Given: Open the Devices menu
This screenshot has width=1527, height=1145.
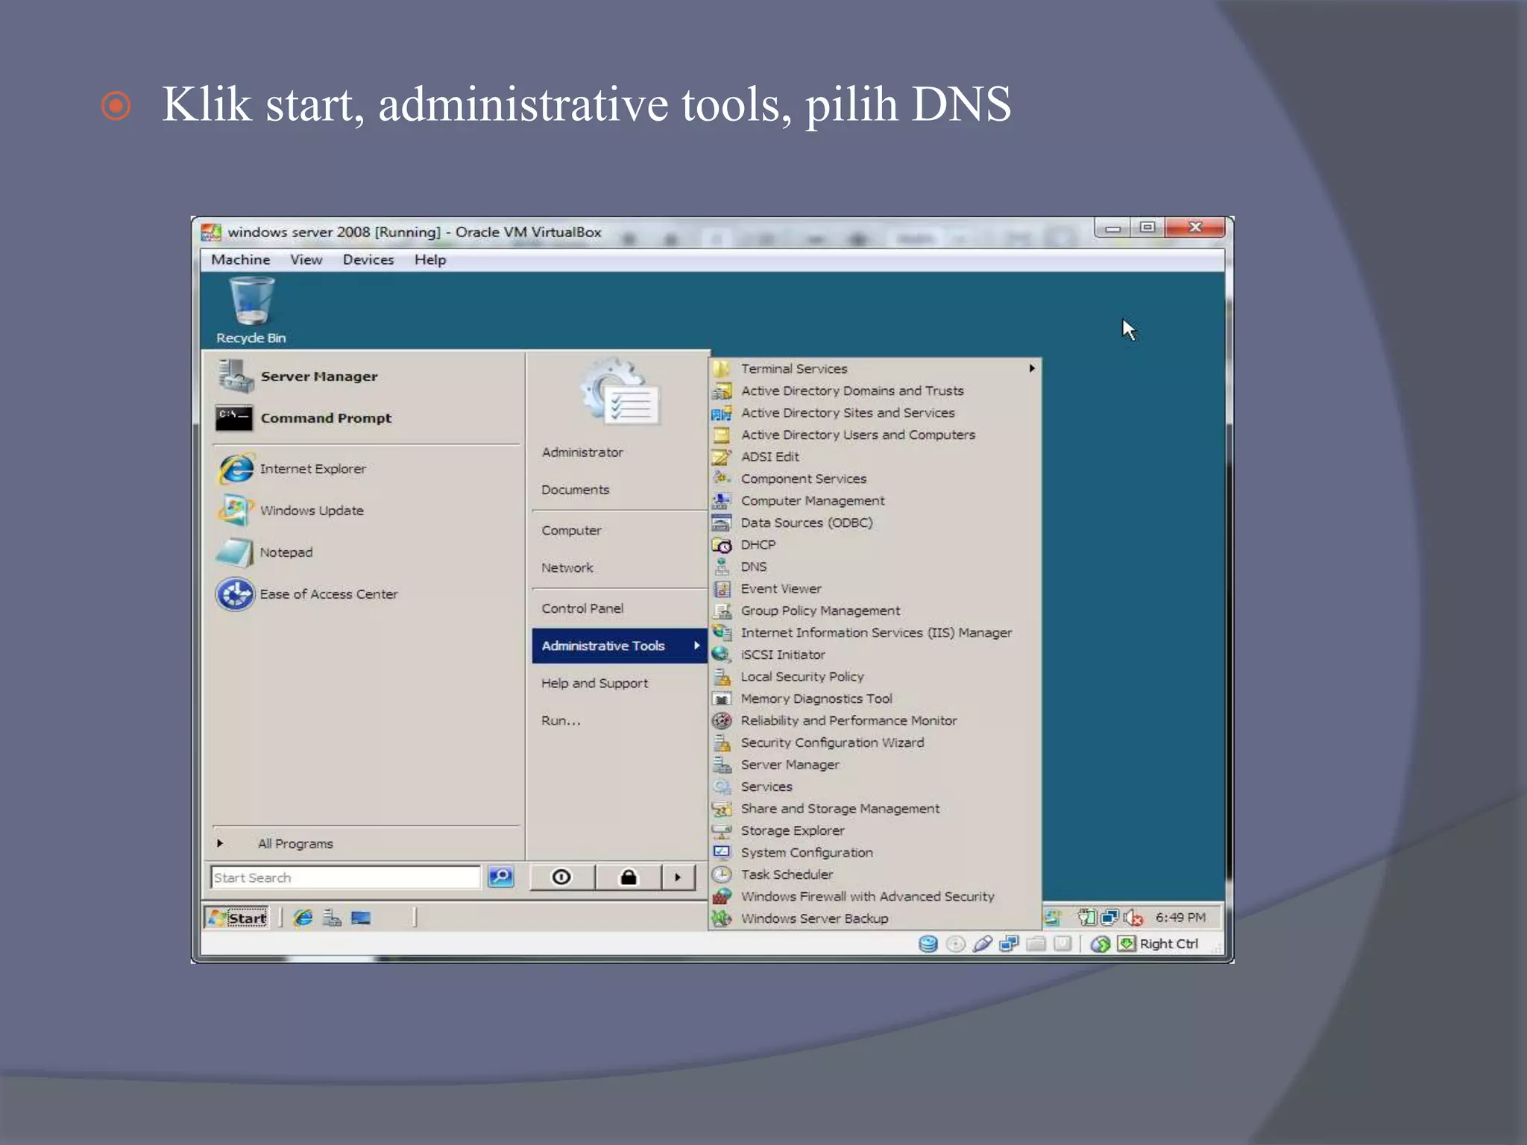Looking at the screenshot, I should [x=368, y=259].
